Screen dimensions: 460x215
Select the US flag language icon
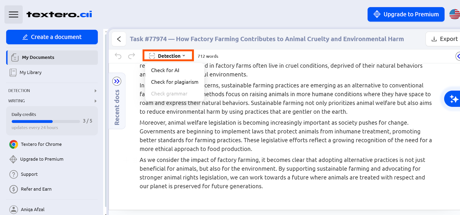[x=455, y=14]
